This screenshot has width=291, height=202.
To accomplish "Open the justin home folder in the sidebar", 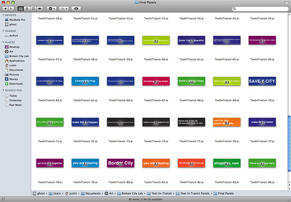I will 11,65.
